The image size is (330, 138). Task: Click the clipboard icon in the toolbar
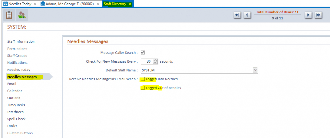tap(9, 15)
